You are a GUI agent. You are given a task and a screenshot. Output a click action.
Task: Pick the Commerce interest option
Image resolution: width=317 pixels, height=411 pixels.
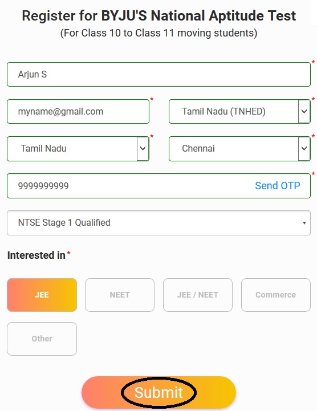pos(276,295)
